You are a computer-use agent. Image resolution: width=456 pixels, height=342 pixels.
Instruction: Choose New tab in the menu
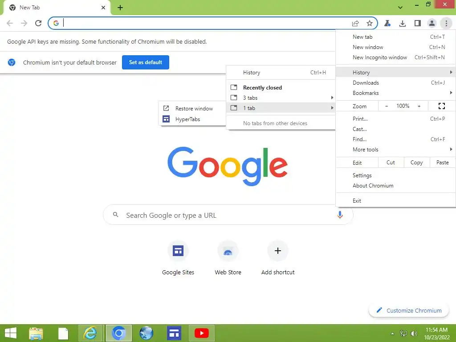(x=395, y=37)
